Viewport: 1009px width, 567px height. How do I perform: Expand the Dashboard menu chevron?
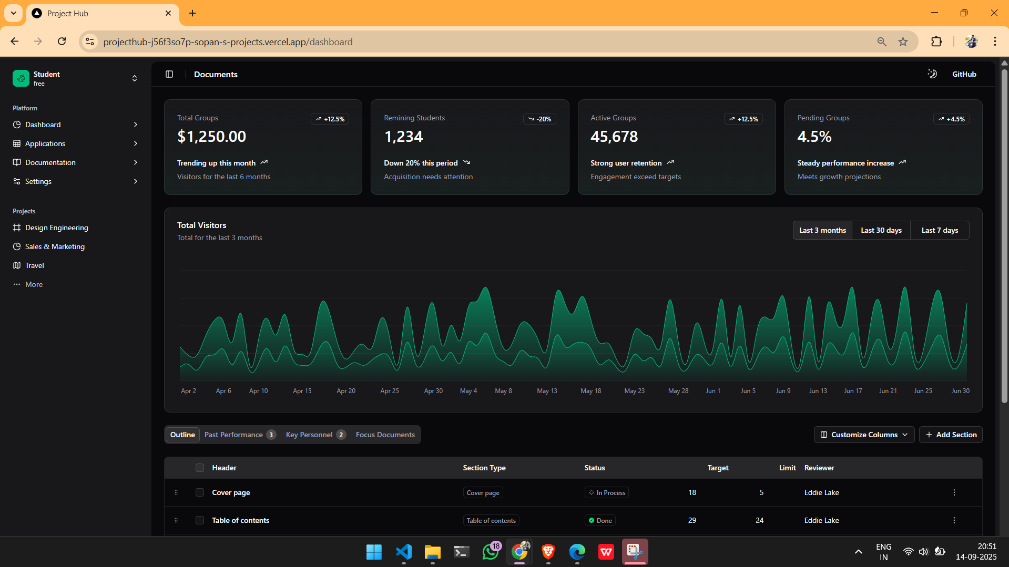pos(136,125)
